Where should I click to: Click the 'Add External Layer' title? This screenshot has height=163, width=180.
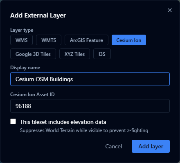pos(38,15)
